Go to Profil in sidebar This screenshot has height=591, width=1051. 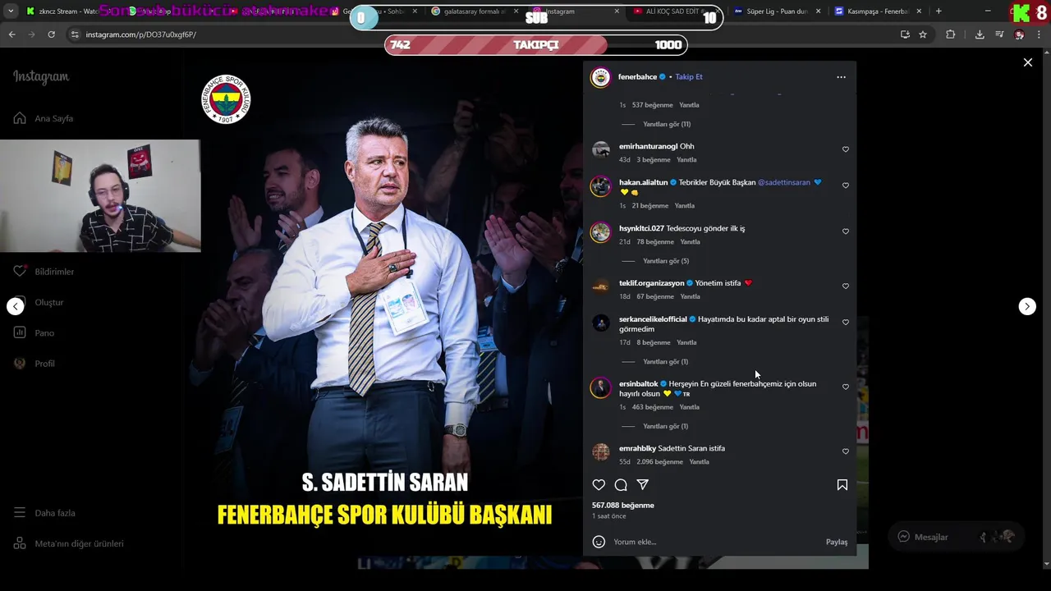pos(34,364)
